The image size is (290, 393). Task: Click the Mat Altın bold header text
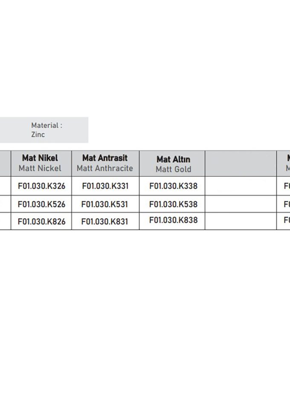click(173, 159)
